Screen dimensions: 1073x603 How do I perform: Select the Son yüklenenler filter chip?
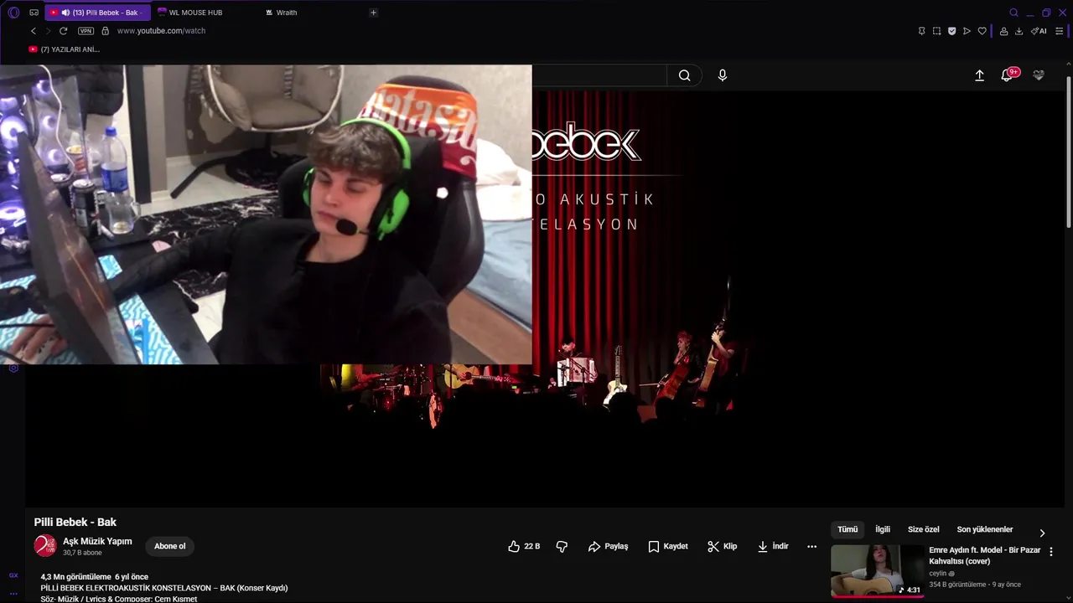[x=985, y=529]
